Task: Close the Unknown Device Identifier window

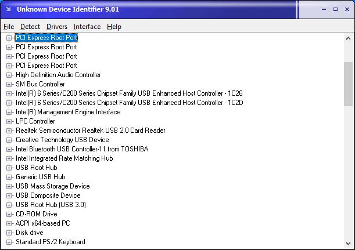Action: click(x=347, y=9)
